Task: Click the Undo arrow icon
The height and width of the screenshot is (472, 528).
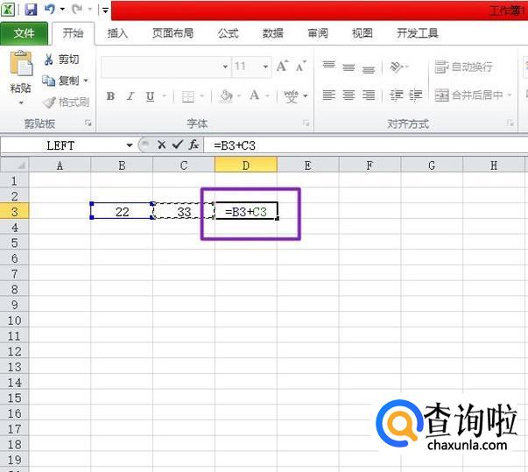Action: [50, 10]
